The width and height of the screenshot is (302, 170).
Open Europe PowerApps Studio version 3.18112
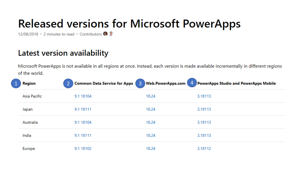point(204,148)
